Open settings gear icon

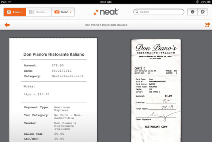pos(202,12)
